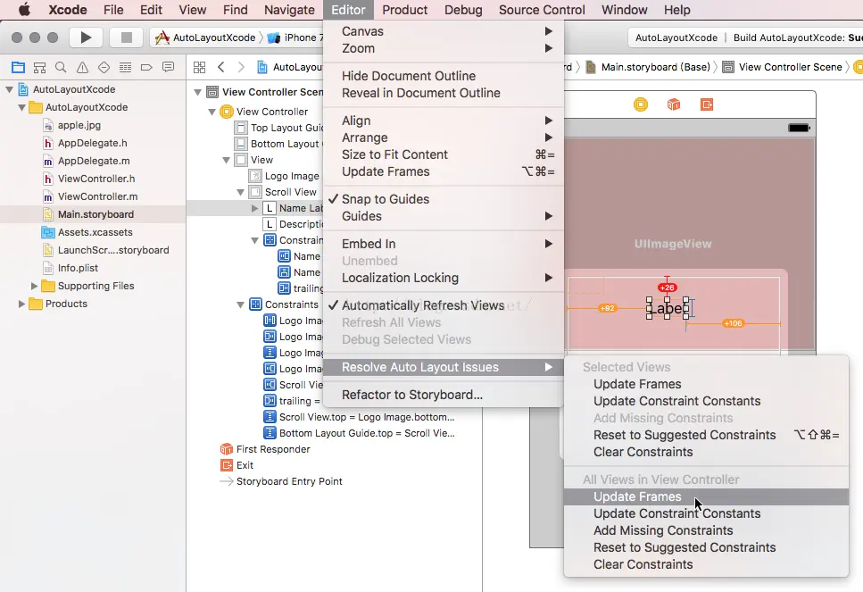The height and width of the screenshot is (592, 863).
Task: Choose Update Constraint Constants for Selected Views
Action: coord(706,402)
